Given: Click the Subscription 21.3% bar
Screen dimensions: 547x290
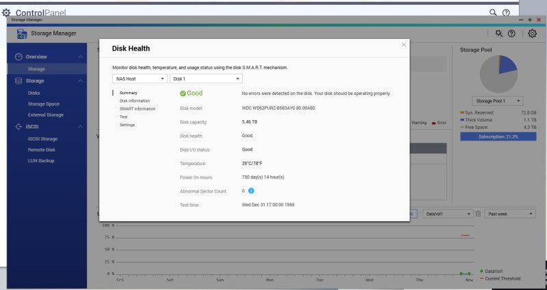Looking at the screenshot, I should tap(498, 136).
